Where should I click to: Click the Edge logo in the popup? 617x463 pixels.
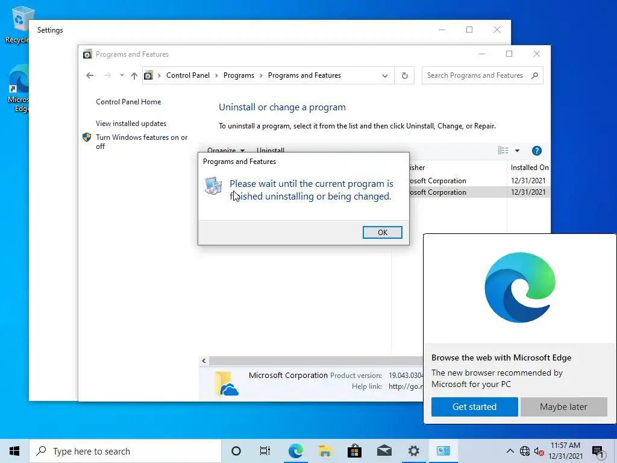tap(520, 288)
